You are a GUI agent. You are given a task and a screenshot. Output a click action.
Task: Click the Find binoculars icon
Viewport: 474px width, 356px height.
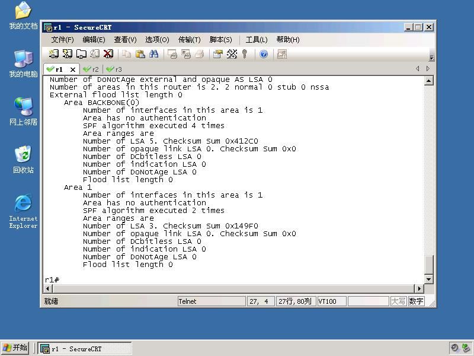pyautogui.click(x=153, y=54)
